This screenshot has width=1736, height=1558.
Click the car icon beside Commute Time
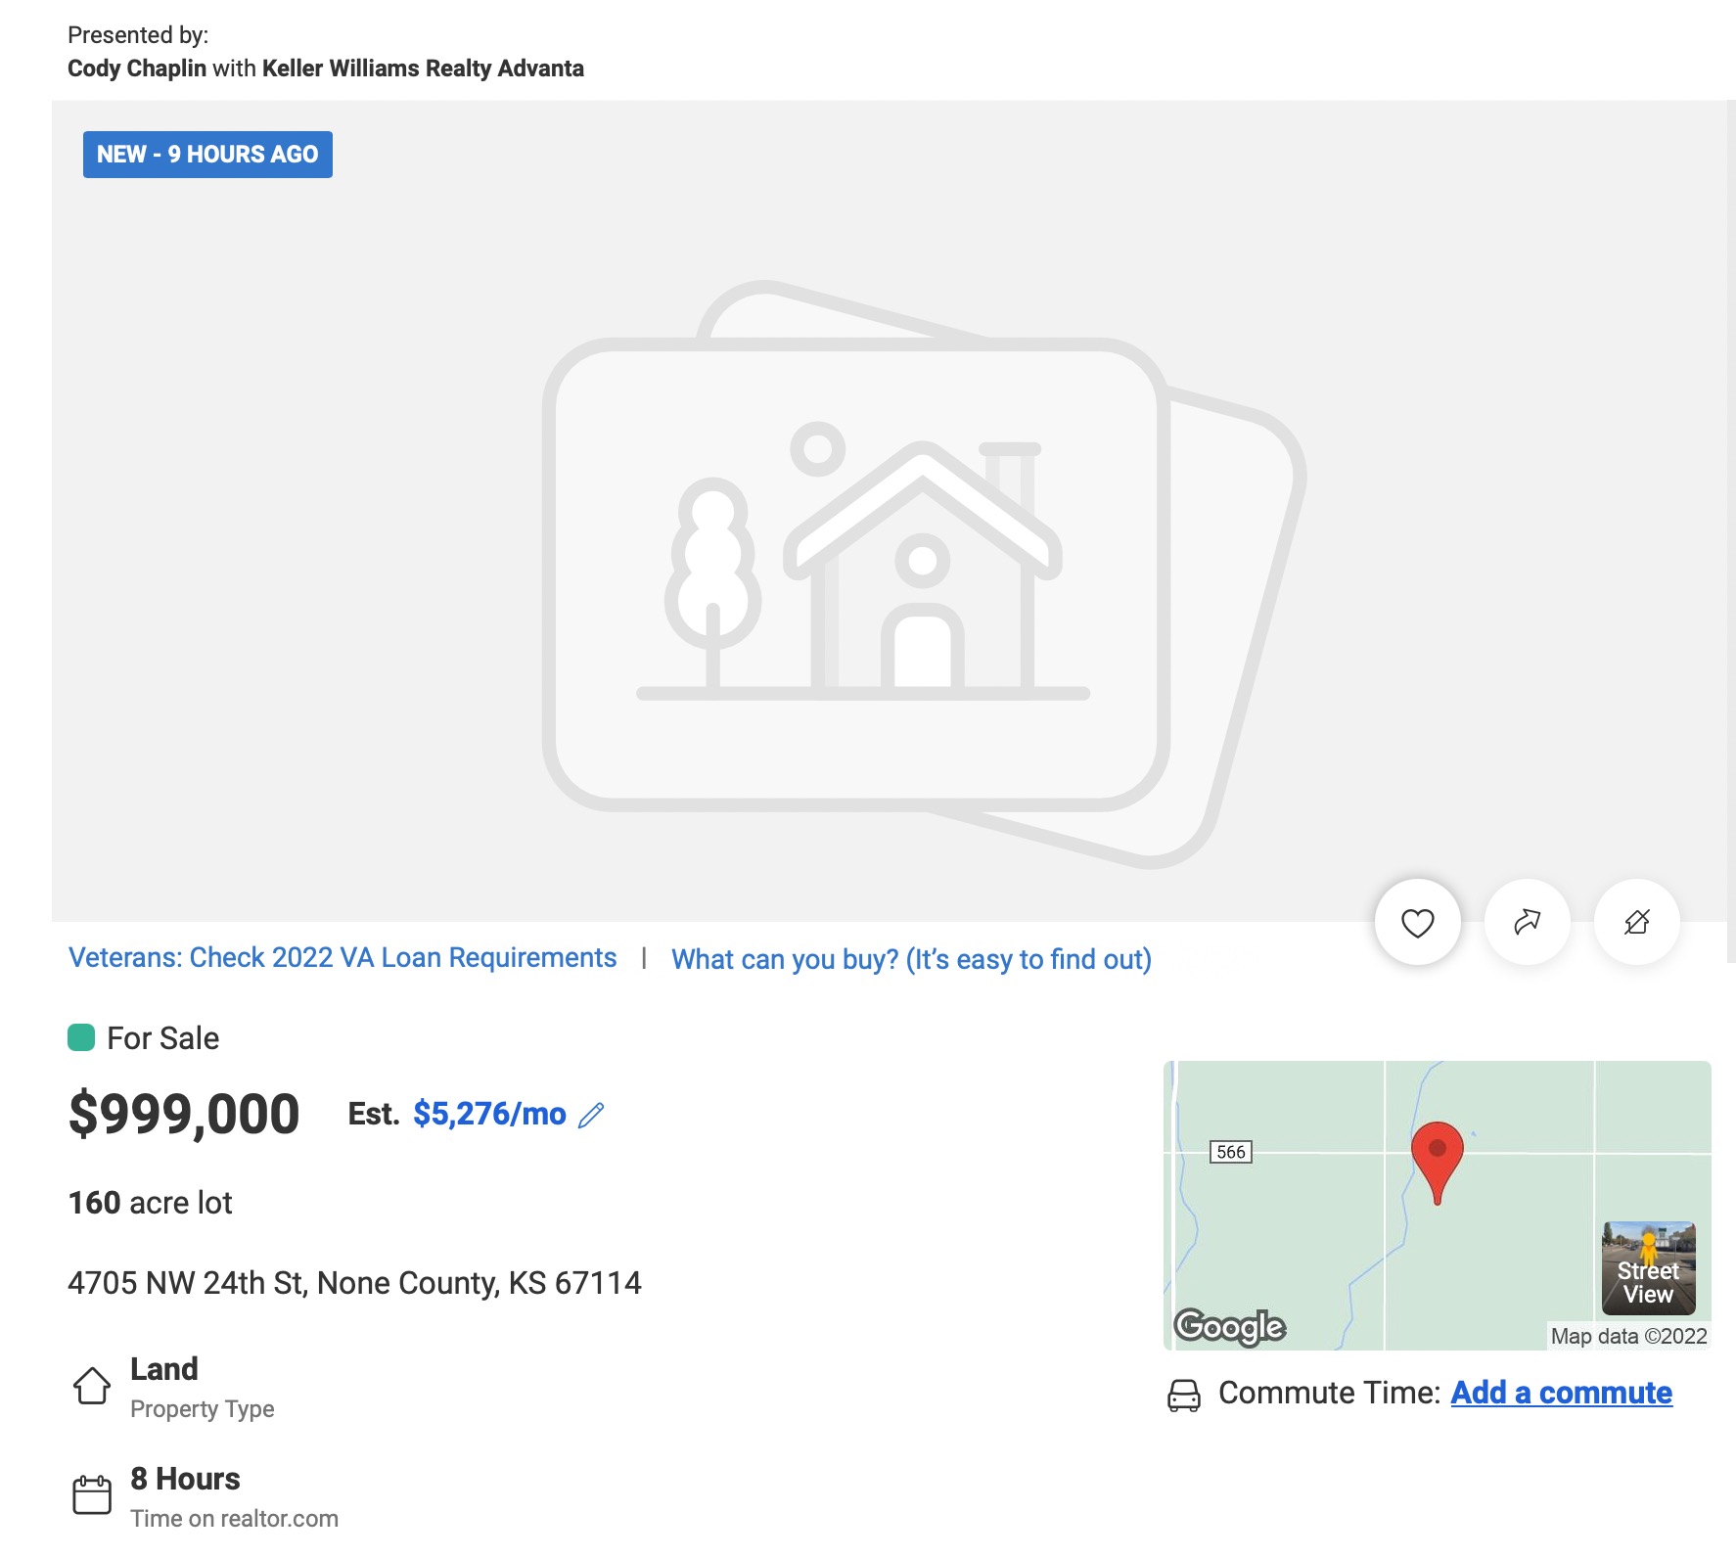coord(1183,1395)
